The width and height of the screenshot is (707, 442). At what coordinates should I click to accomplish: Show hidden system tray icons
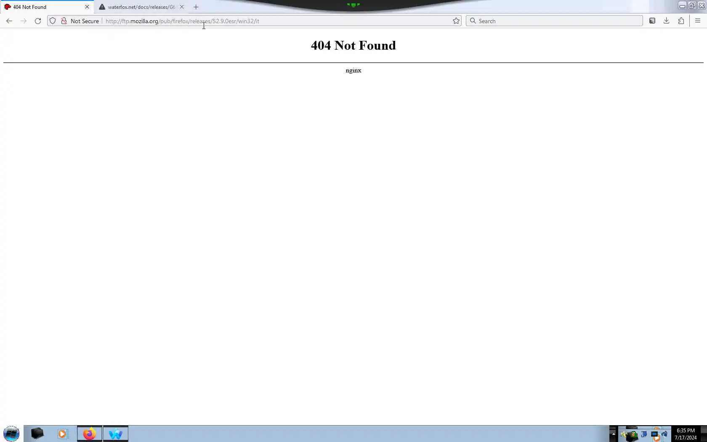pyautogui.click(x=613, y=434)
